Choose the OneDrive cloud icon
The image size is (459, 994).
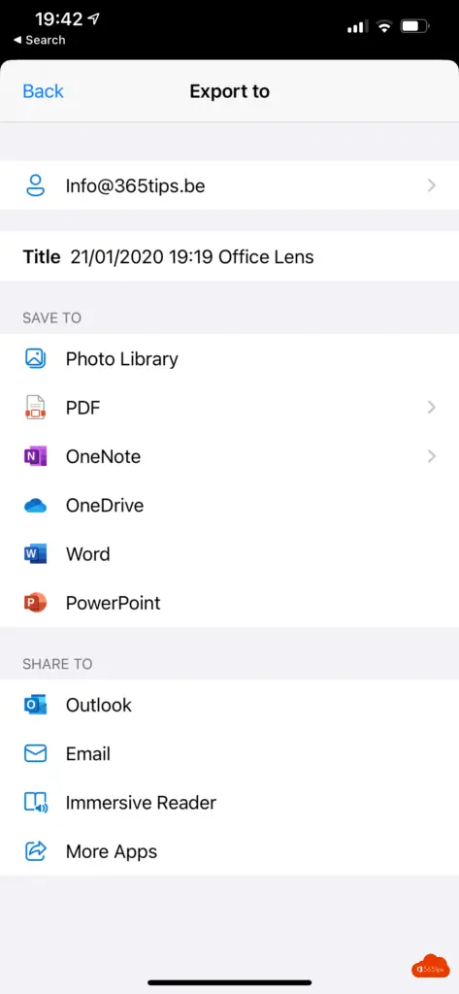tap(36, 505)
